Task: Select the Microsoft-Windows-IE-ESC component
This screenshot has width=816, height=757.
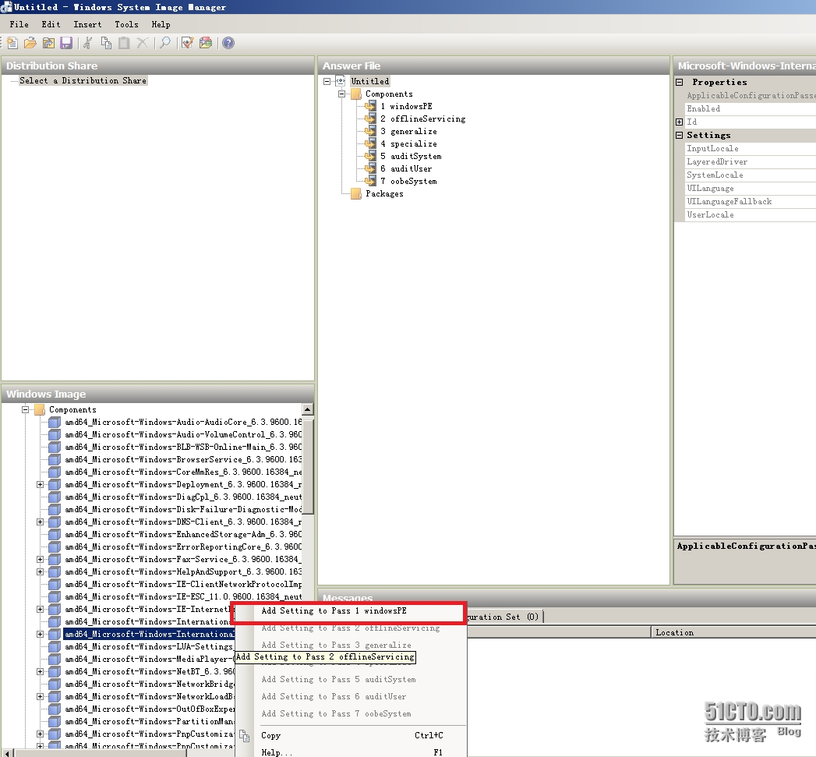Action: pos(183,597)
